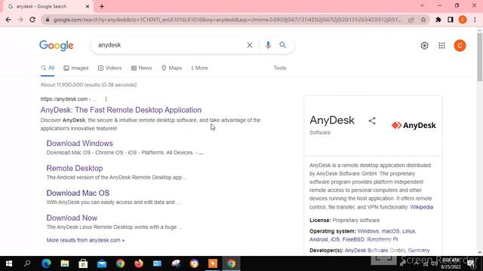This screenshot has width=483, height=271.
Task: Expand the More search options
Action: click(x=199, y=68)
